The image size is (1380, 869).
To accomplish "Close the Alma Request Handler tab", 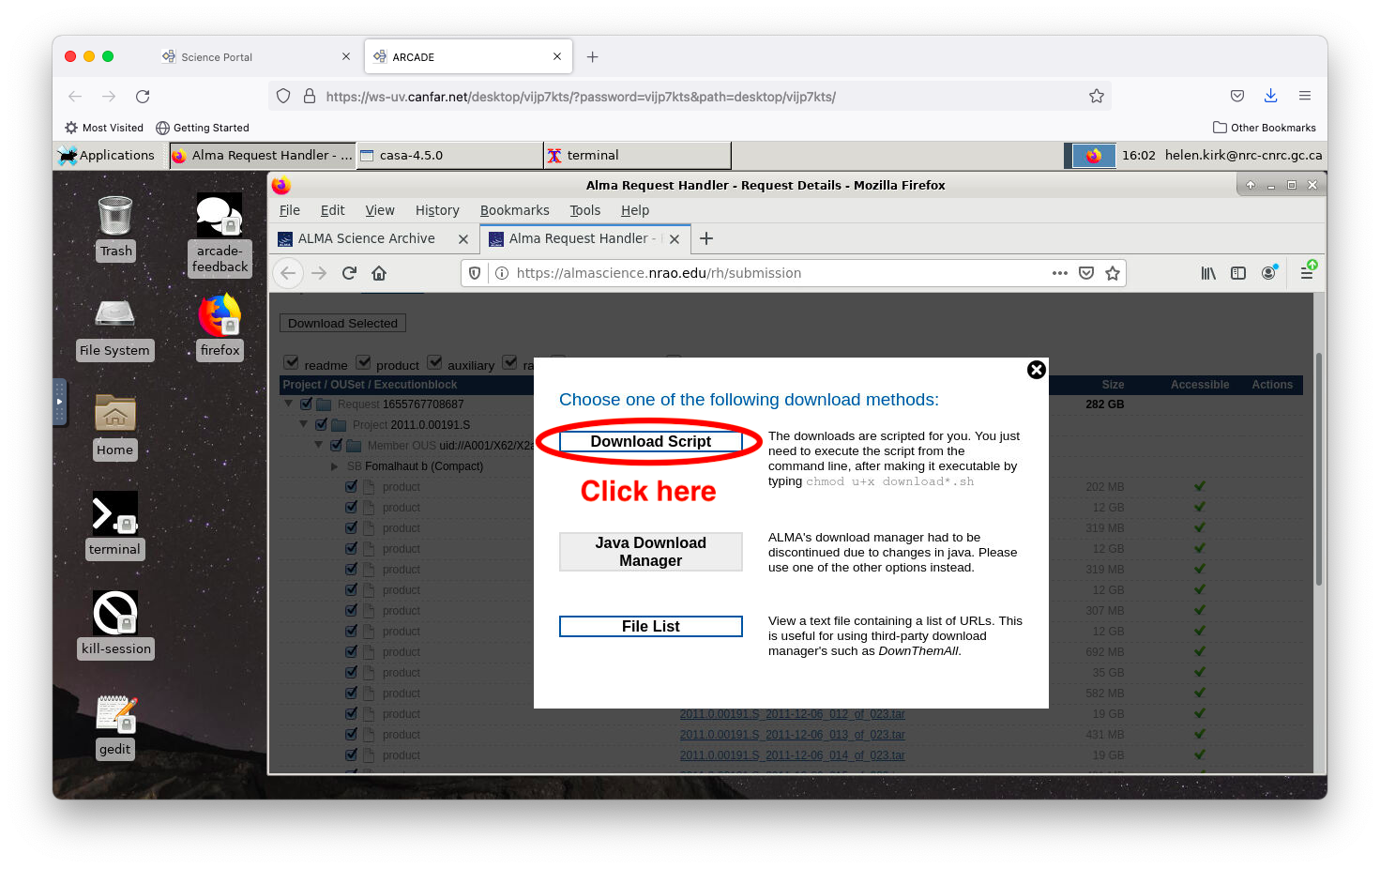I will [675, 239].
